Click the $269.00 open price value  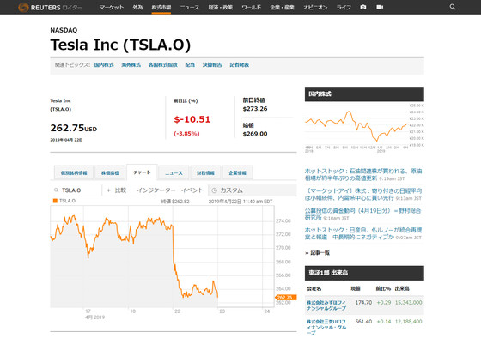tap(255, 134)
